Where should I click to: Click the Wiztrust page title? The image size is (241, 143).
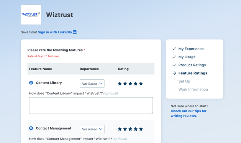(59, 15)
